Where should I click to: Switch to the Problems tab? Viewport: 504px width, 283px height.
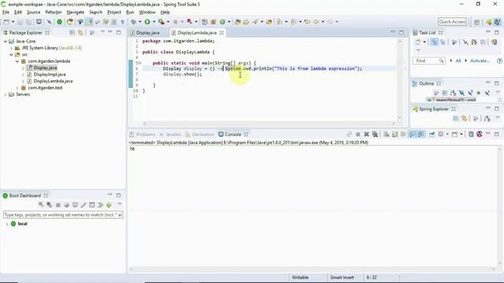pyautogui.click(x=143, y=134)
